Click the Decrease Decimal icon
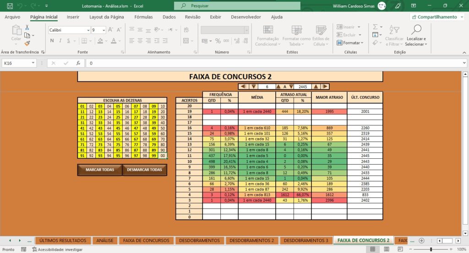Viewport: 469px width, 253px height. pyautogui.click(x=245, y=41)
